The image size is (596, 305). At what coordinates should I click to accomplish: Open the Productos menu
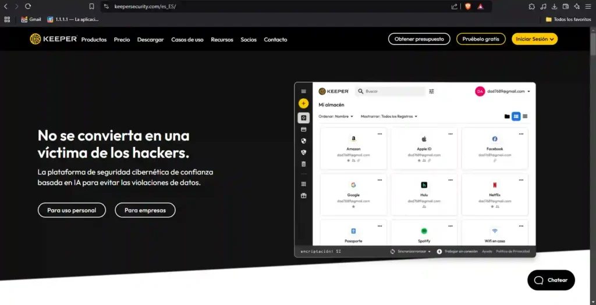click(94, 40)
